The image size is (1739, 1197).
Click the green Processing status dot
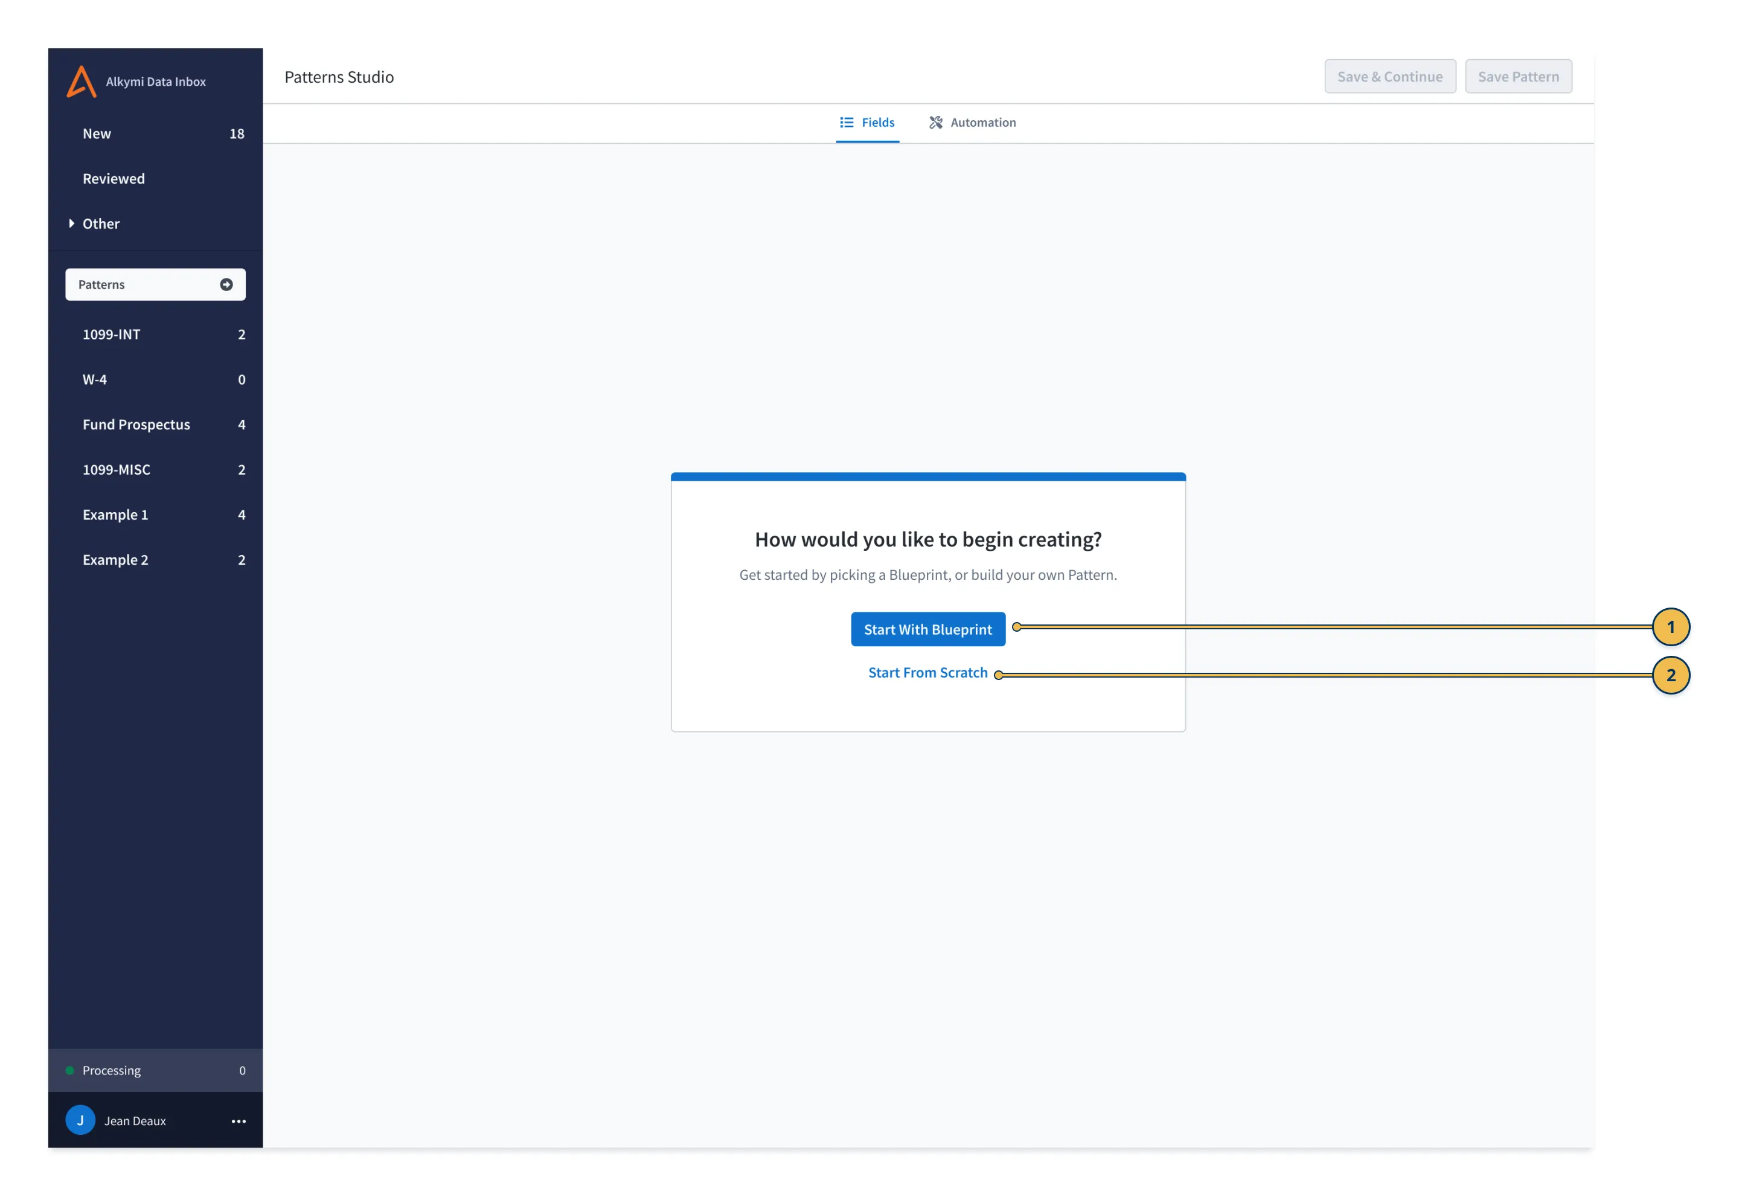click(69, 1070)
